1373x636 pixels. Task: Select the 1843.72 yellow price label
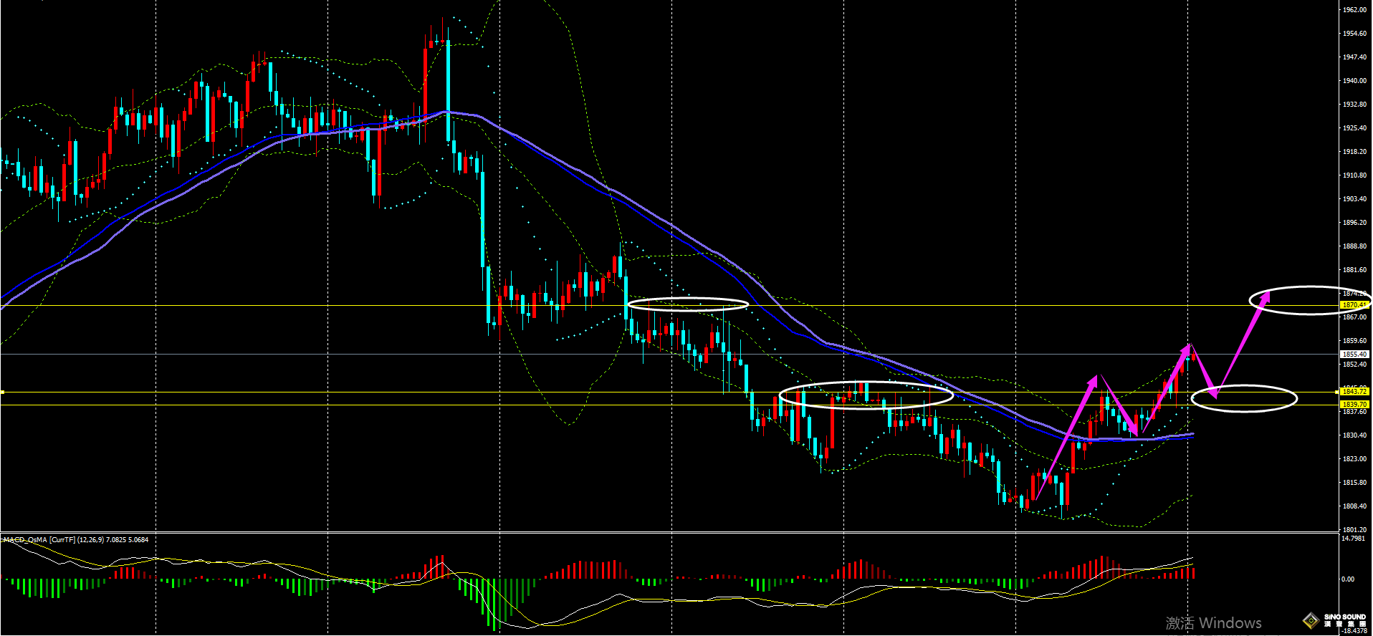1354,392
